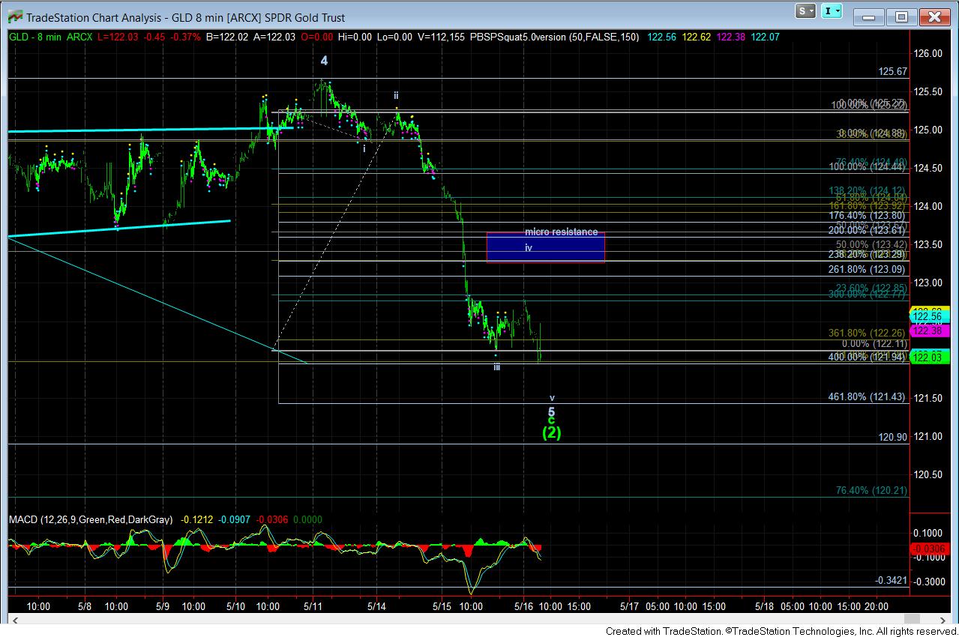This screenshot has width=959, height=637.
Task: Select the 'micro resistance' text label
Action: 562,232
